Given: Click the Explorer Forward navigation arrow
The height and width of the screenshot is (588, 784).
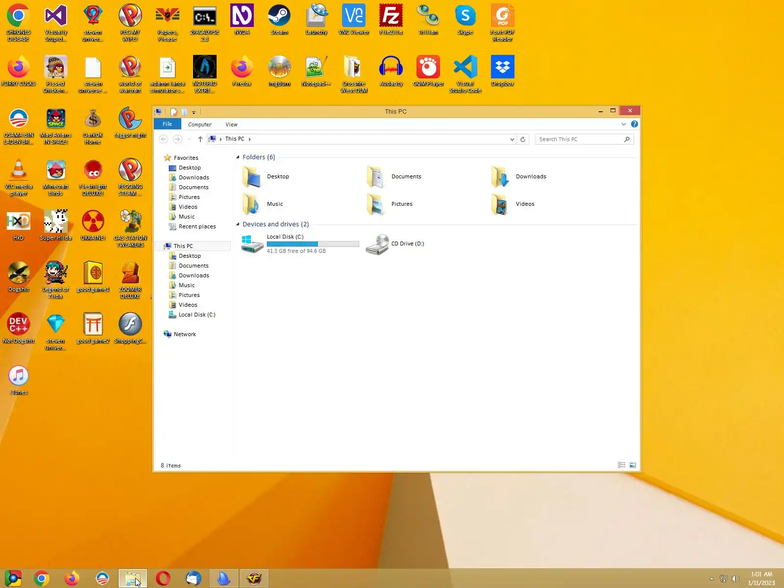Looking at the screenshot, I should point(177,139).
